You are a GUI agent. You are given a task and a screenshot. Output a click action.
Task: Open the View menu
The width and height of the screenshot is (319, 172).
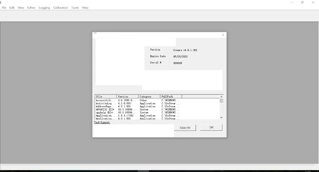(x=21, y=8)
